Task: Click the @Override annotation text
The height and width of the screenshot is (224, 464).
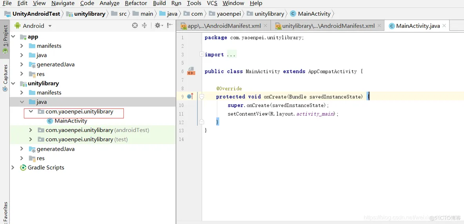Action: coord(229,89)
